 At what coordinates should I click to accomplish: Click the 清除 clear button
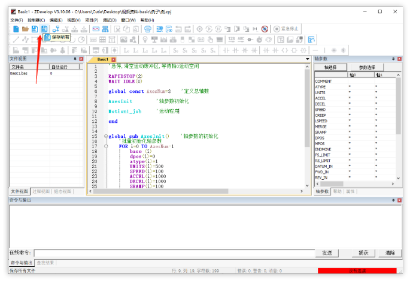(390, 253)
